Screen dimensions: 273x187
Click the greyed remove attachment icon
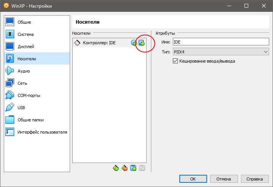point(142,168)
